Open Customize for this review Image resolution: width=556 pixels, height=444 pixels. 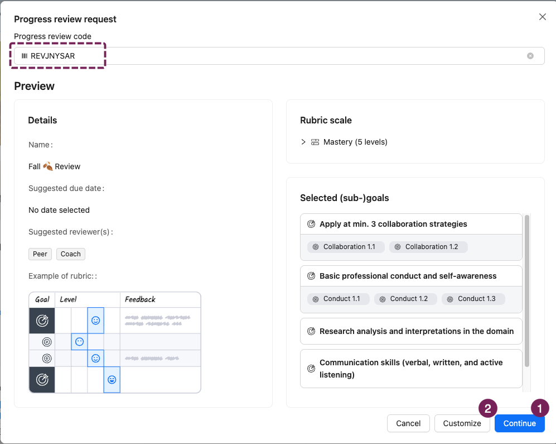pyautogui.click(x=462, y=423)
